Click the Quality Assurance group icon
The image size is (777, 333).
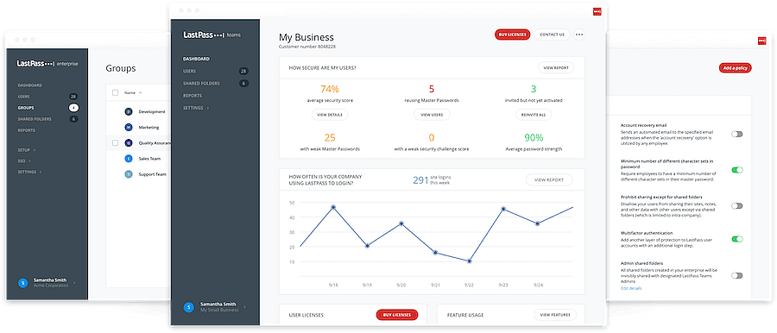click(129, 143)
